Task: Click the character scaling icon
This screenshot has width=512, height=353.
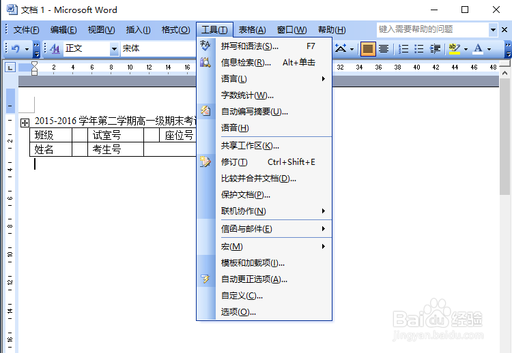Action: 341,49
